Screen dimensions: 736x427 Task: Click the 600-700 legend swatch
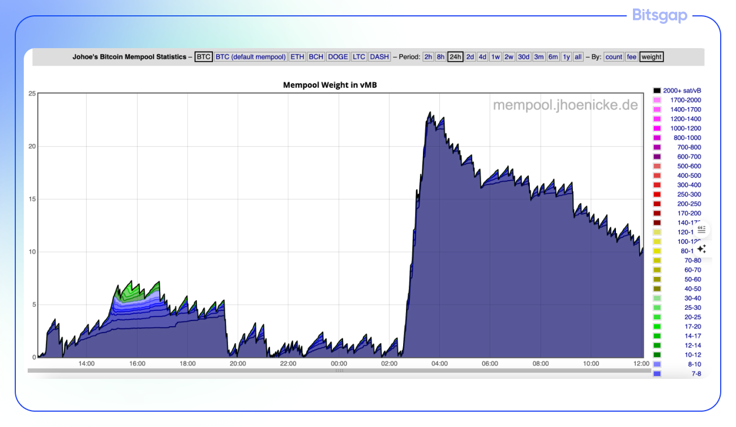657,156
